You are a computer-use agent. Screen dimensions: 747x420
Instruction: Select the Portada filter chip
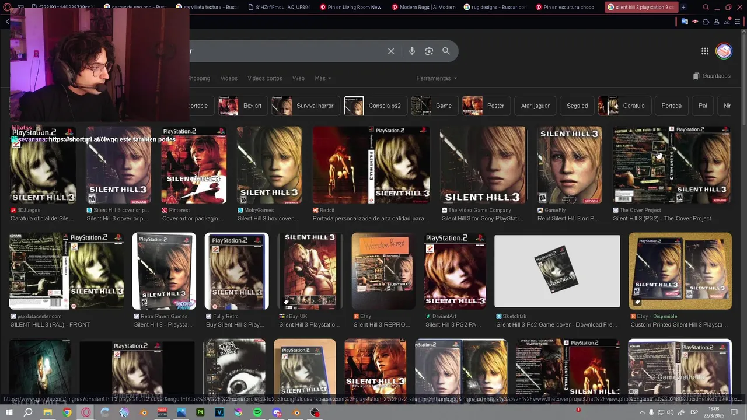[x=671, y=106]
